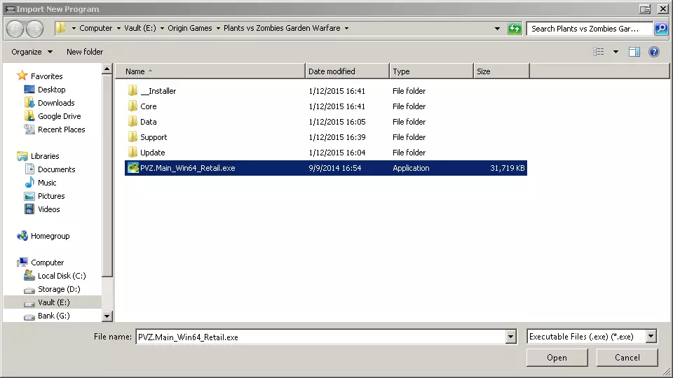Show the preview pane icon
The image size is (673, 378).
pos(634,52)
